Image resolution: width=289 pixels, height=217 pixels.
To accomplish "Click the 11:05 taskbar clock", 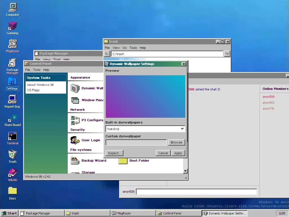I will point(282,213).
